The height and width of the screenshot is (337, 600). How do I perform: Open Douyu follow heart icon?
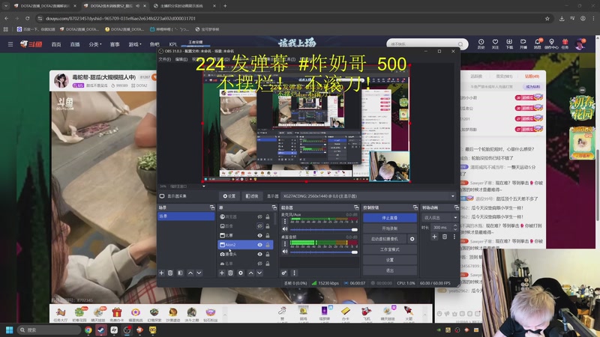[495, 43]
